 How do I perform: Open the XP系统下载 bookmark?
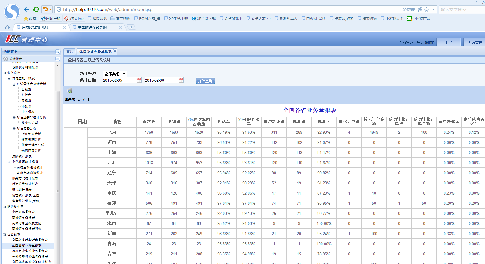tap(176, 18)
